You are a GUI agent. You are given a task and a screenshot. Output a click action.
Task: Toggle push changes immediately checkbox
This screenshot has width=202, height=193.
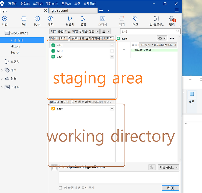[60, 188]
